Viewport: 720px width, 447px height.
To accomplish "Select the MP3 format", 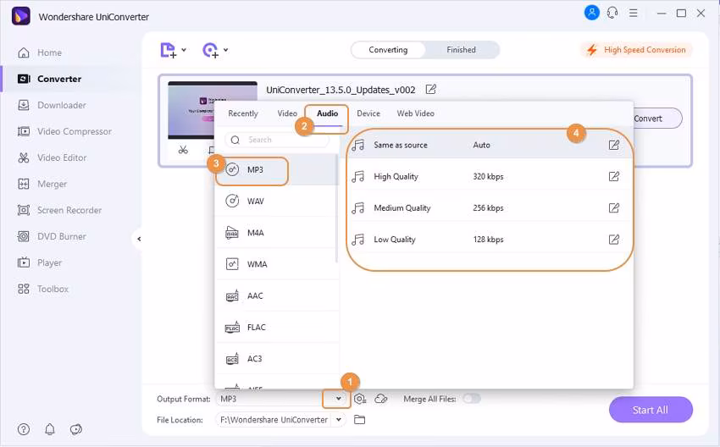I will tap(277, 170).
